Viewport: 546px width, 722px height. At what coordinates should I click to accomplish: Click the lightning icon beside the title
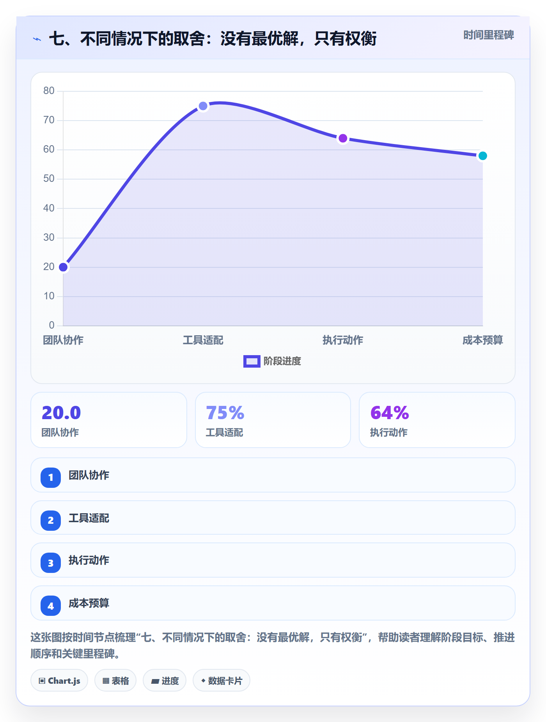(37, 39)
